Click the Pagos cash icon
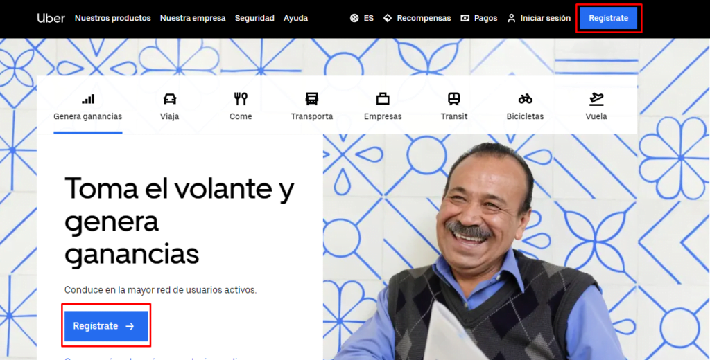710x360 pixels. (465, 18)
